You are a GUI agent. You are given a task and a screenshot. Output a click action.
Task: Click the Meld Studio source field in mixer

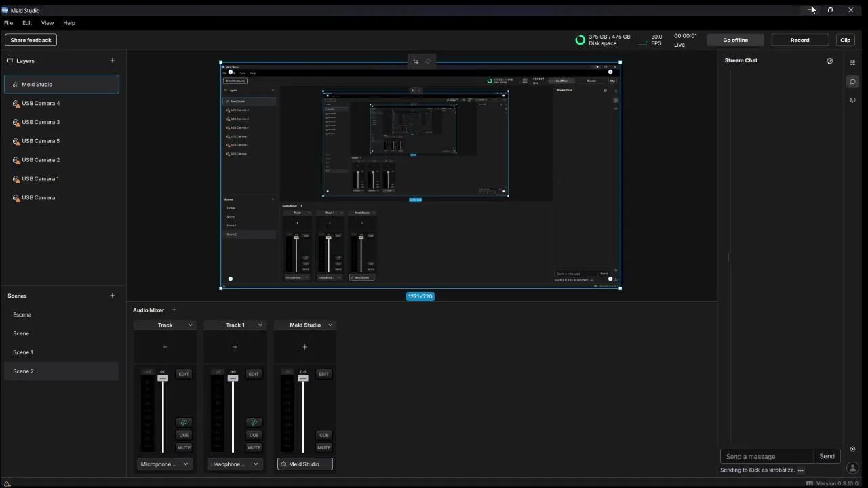[x=305, y=464]
